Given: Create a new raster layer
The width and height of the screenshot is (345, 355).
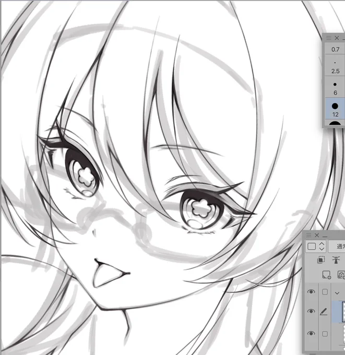Looking at the screenshot, I should click(326, 275).
